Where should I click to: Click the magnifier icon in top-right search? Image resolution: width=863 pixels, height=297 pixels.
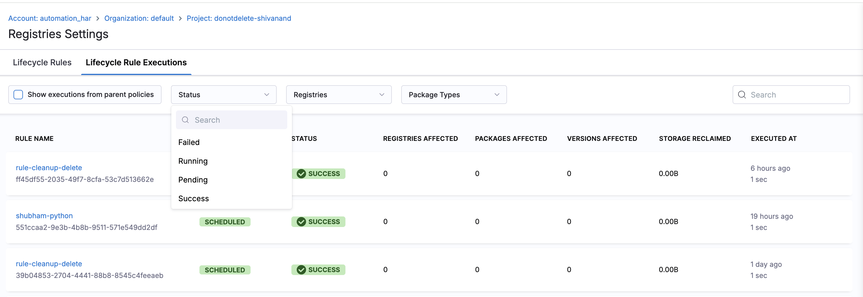(742, 95)
